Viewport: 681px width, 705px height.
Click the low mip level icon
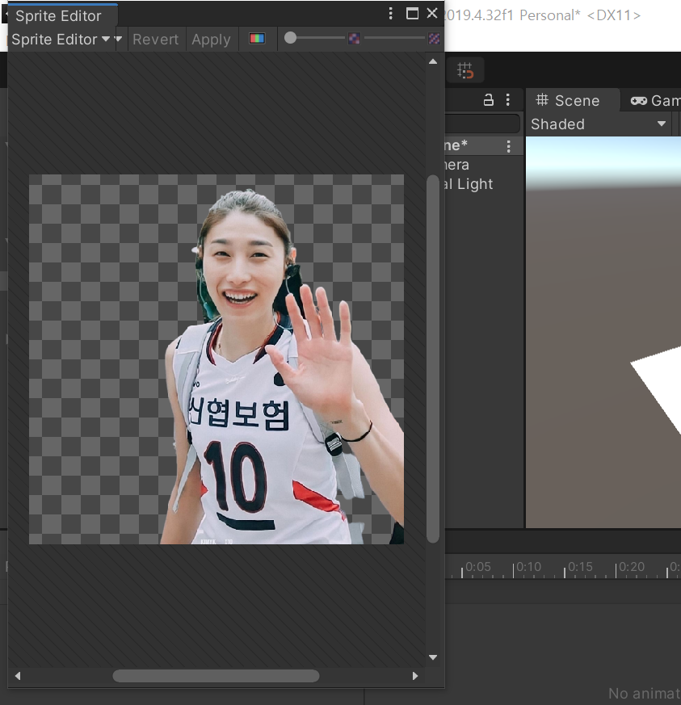tap(354, 39)
